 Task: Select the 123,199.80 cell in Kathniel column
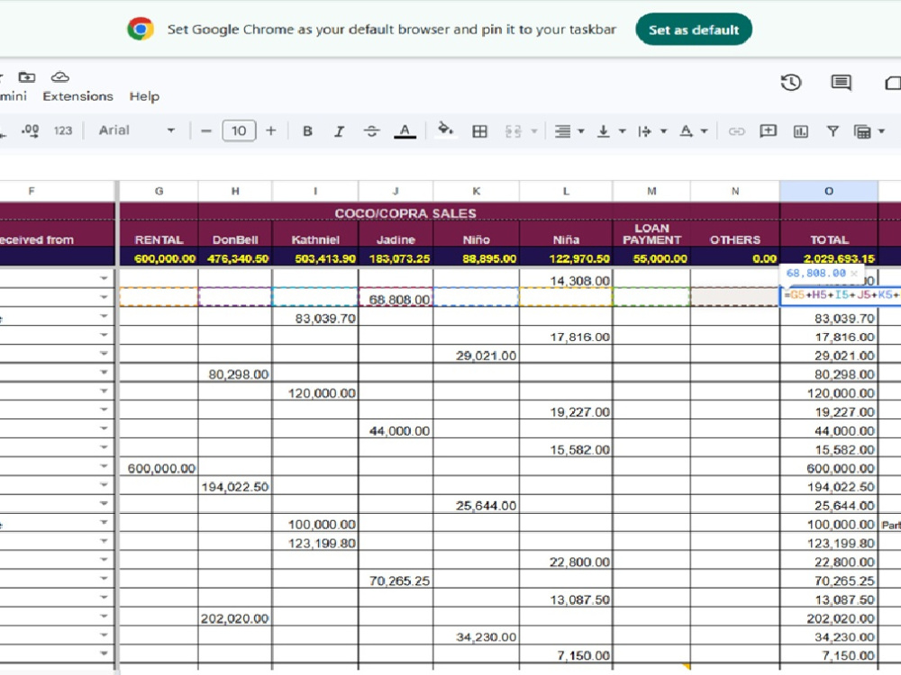click(314, 543)
